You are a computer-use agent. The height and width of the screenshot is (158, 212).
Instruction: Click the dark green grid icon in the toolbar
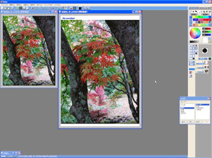pos(21,8)
